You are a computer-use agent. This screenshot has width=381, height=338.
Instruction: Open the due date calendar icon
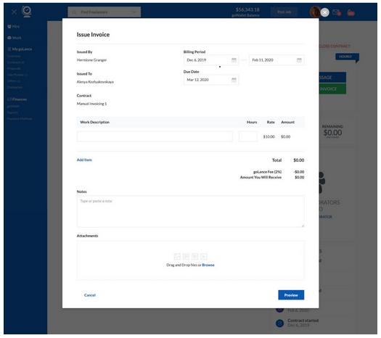pyautogui.click(x=234, y=80)
